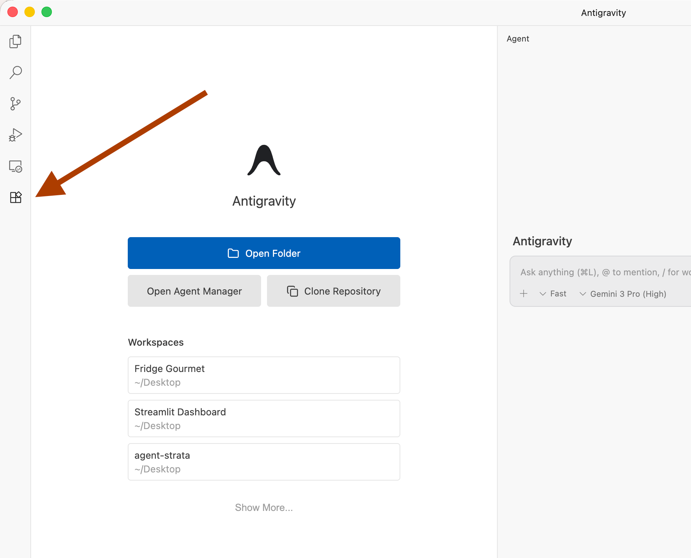Open the agent-strata workspace
Viewport: 691px width, 558px height.
[264, 462]
